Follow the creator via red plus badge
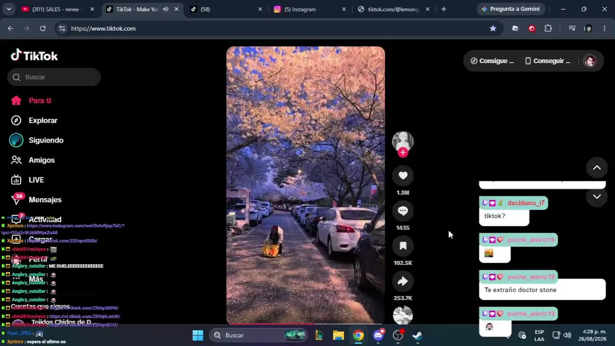The height and width of the screenshot is (346, 615). (x=403, y=152)
